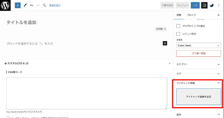Open the block inserter plus button

pyautogui.click(x=18, y=5)
